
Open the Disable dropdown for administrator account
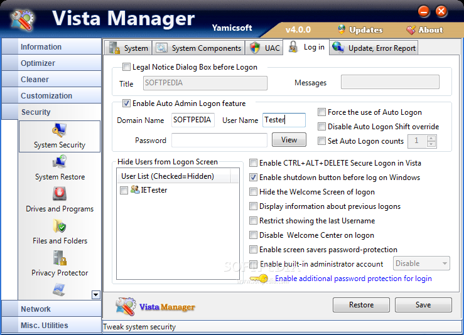(x=421, y=263)
